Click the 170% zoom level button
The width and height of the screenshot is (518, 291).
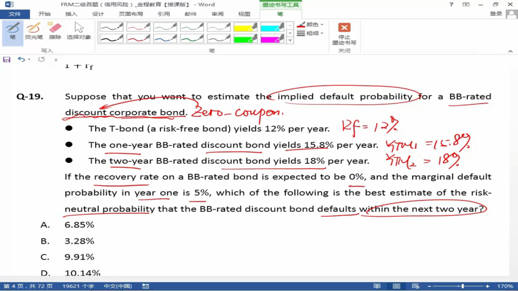point(505,286)
